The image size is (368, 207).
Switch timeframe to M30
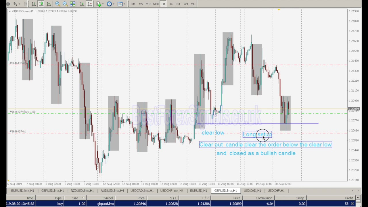tap(156, 4)
